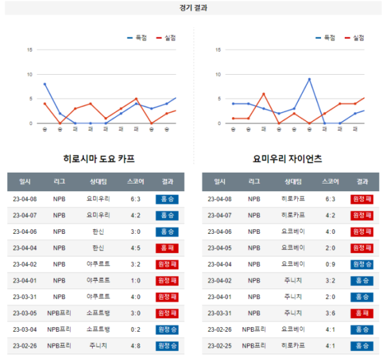The image size is (386, 364).
Task: Click 히로카프 opponent in Yomiuri's 23-04-07 row
Action: 293,215
